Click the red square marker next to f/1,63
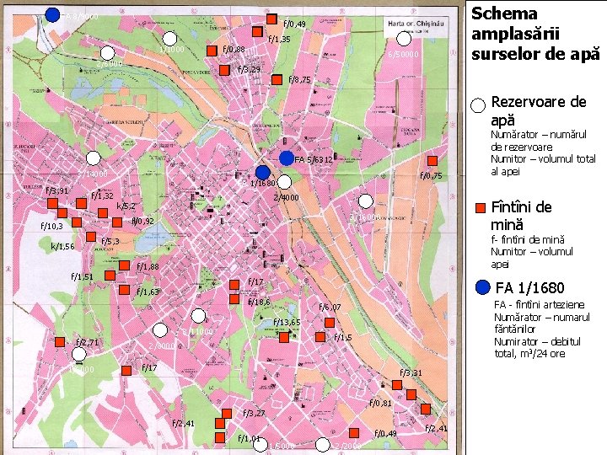 coord(124,290)
